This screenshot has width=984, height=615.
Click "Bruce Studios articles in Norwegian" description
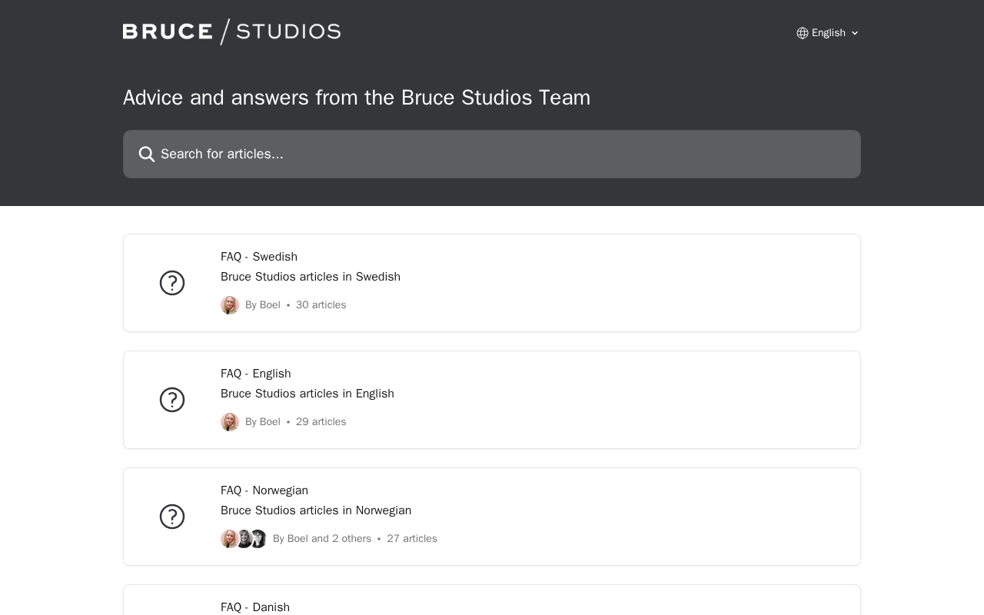point(316,510)
